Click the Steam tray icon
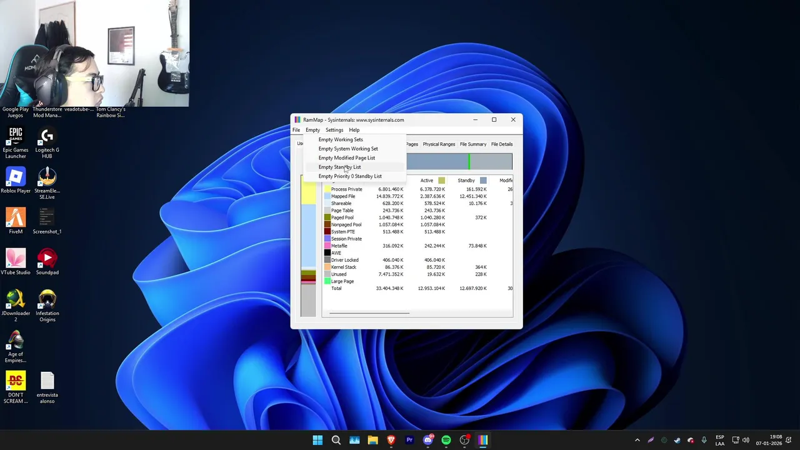The image size is (800, 450). [x=677, y=440]
